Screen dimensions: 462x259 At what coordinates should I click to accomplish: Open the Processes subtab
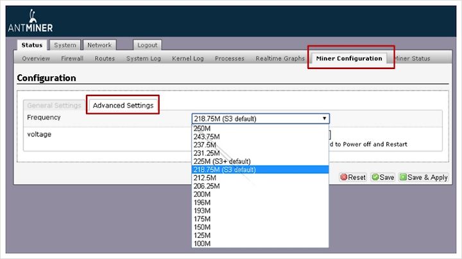point(230,58)
